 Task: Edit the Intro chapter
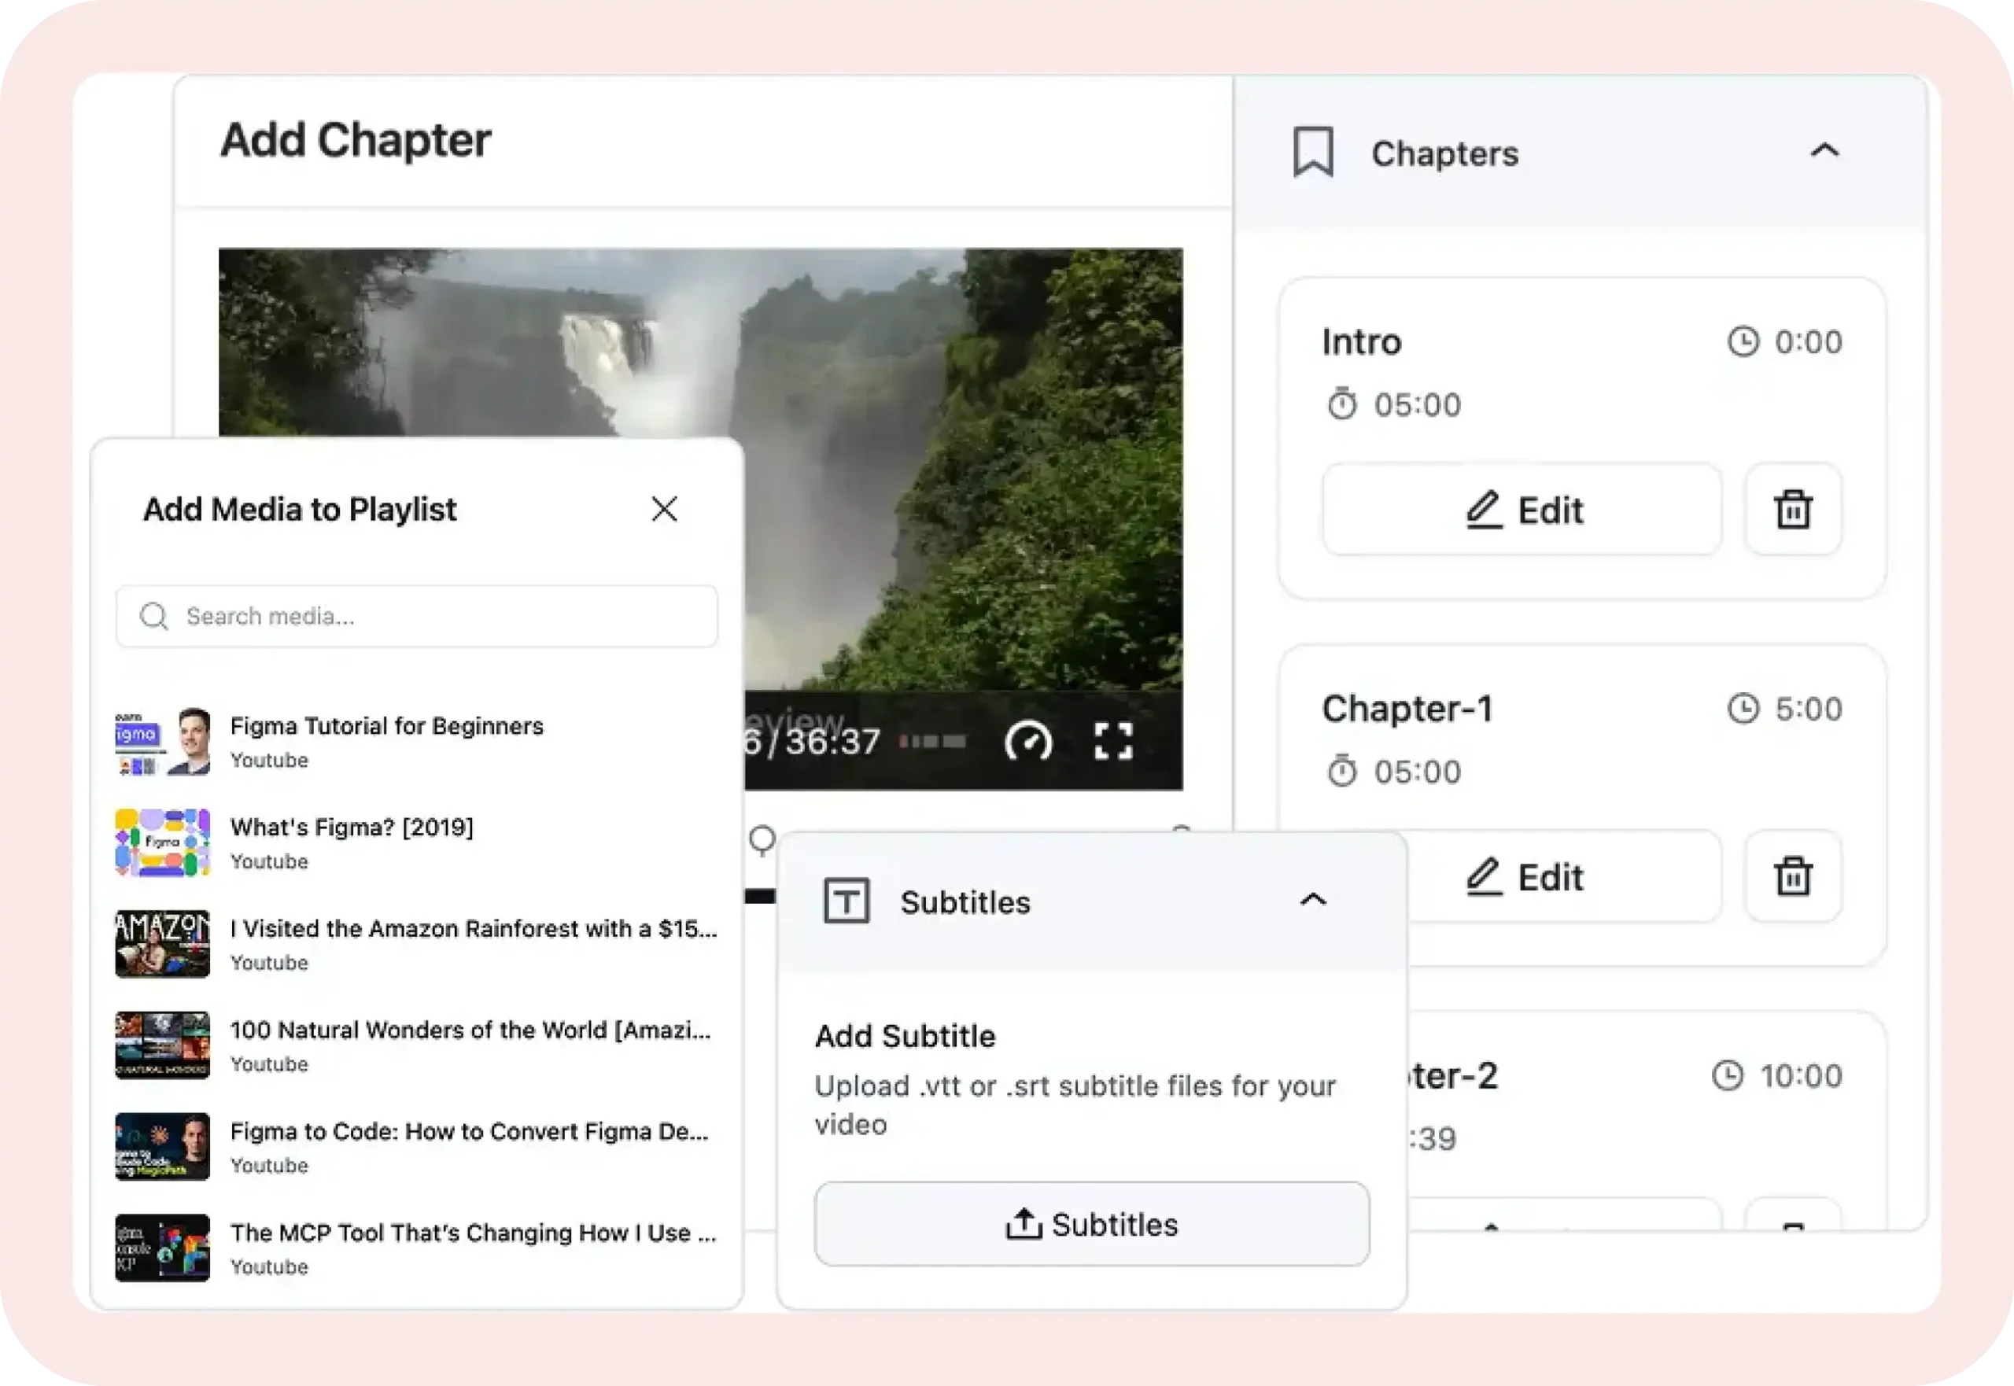[1522, 510]
